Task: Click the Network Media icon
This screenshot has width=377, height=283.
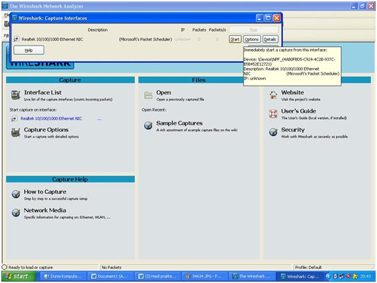Action: pos(16,213)
